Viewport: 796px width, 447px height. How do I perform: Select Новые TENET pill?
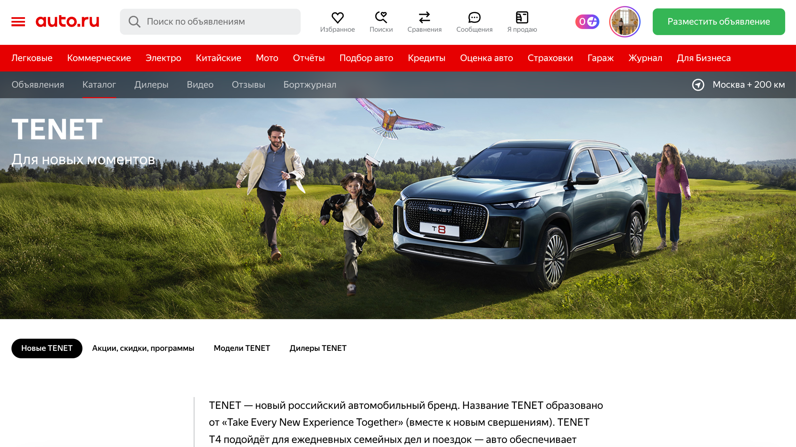[47, 348]
